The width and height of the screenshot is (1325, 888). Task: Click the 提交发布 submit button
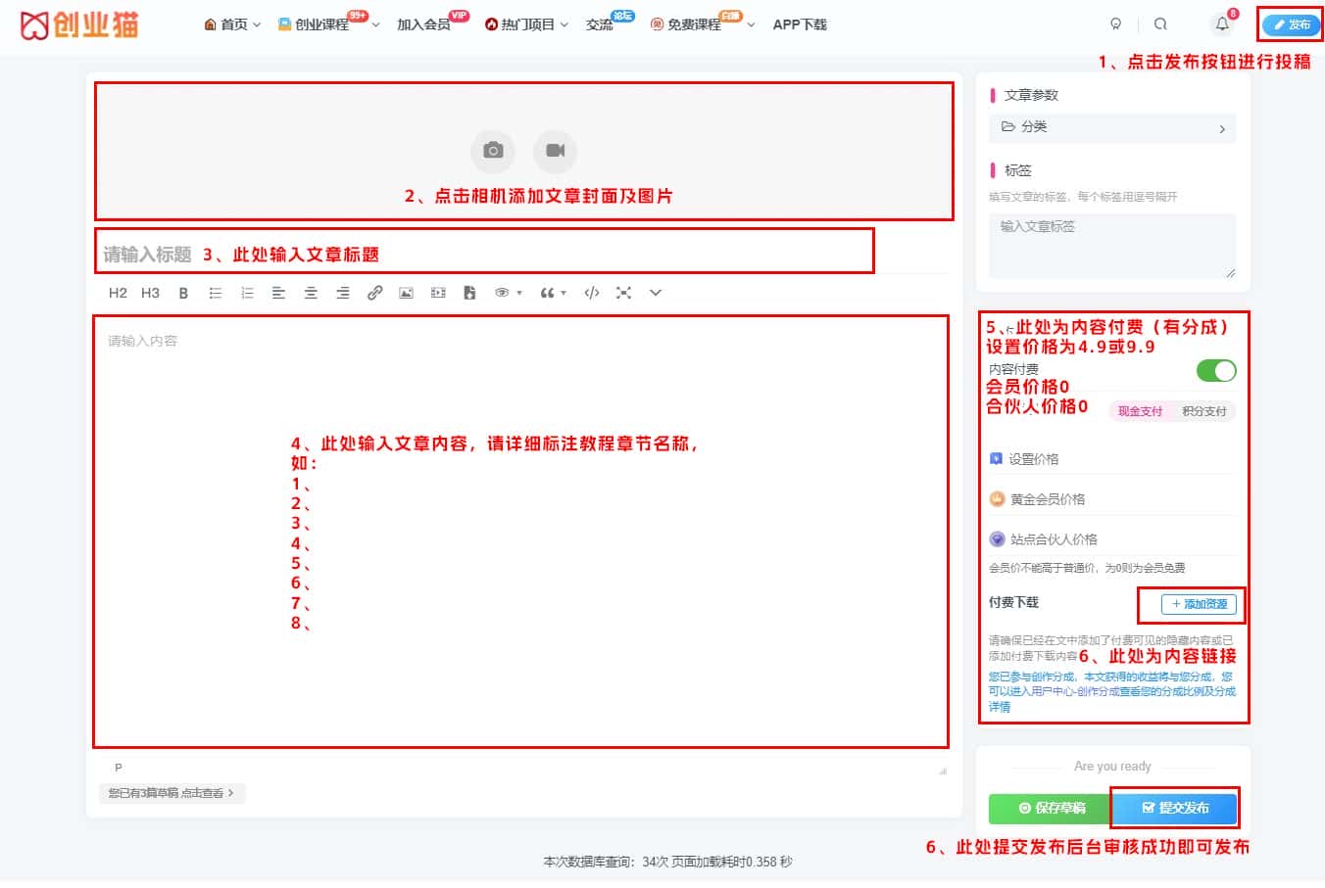tap(1174, 809)
